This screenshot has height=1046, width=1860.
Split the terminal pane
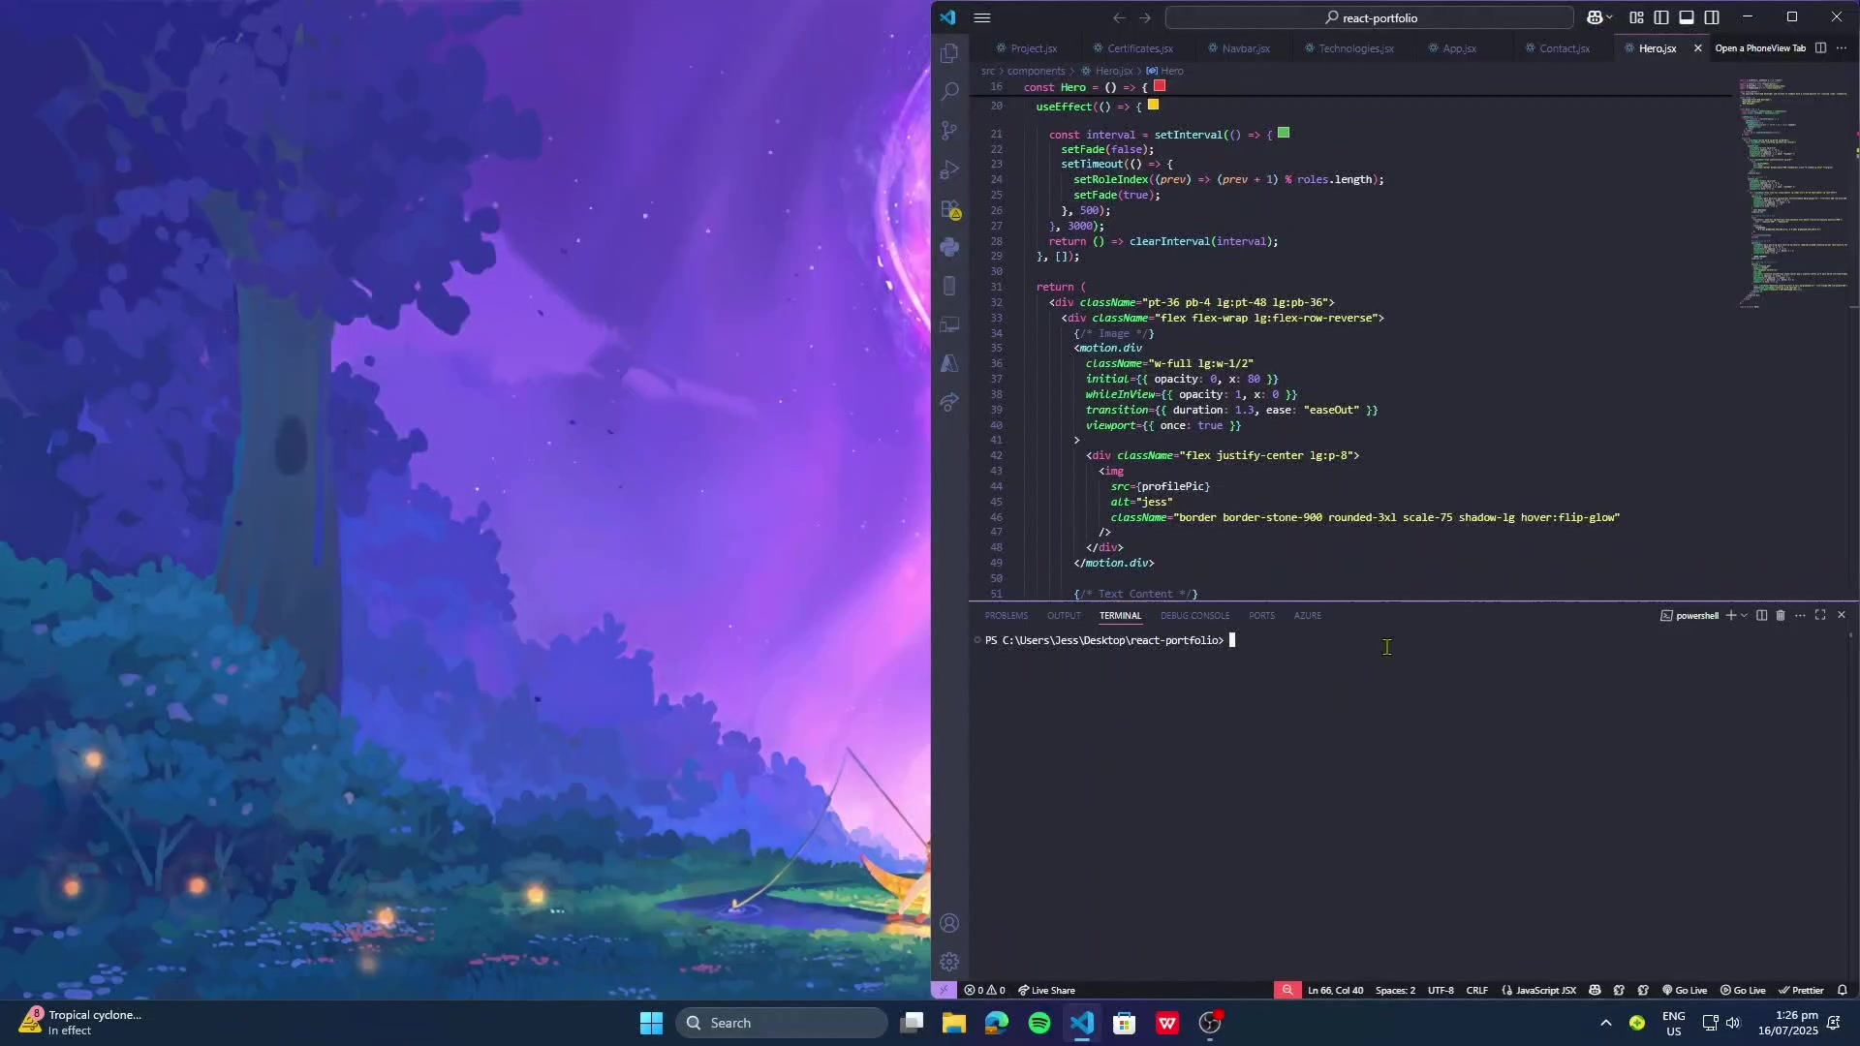point(1761,615)
